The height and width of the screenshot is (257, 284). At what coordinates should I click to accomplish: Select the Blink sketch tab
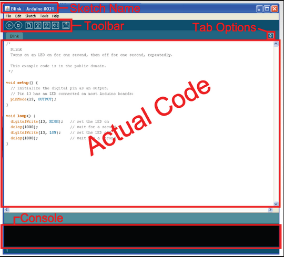coord(14,36)
